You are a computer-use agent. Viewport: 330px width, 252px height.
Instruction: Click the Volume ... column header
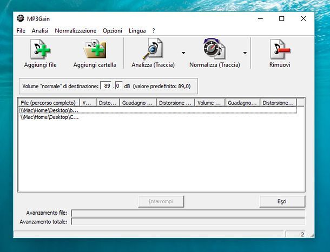coord(210,103)
